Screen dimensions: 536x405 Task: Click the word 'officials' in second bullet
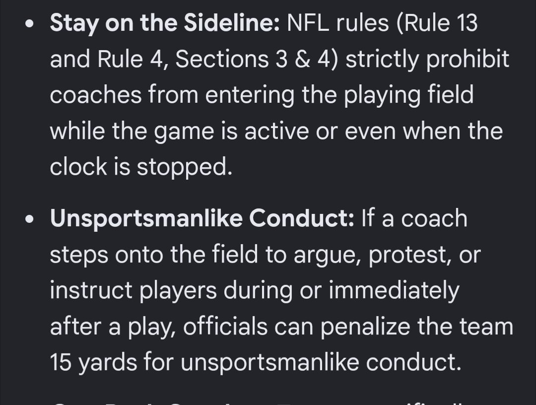point(225,326)
